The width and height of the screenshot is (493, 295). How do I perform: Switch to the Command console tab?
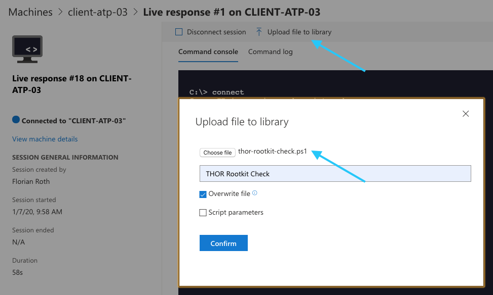click(208, 52)
